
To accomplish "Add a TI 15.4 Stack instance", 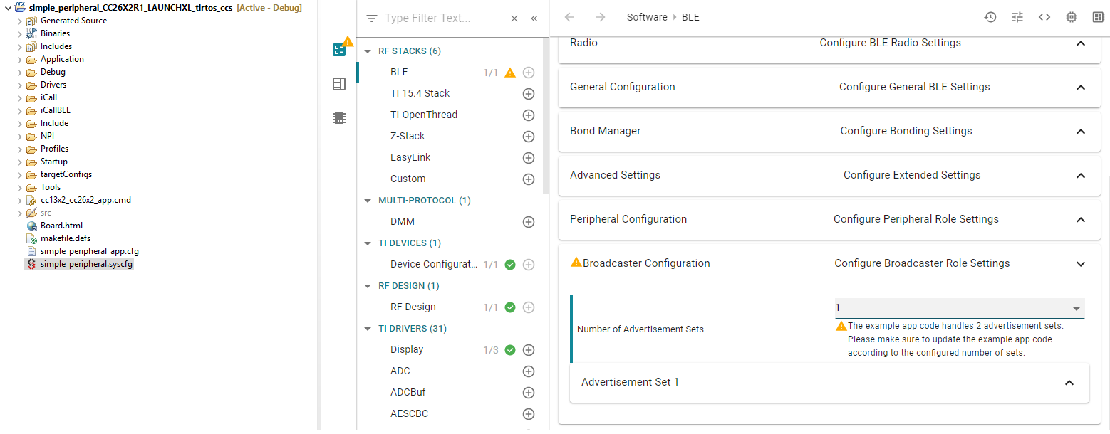I will (529, 94).
